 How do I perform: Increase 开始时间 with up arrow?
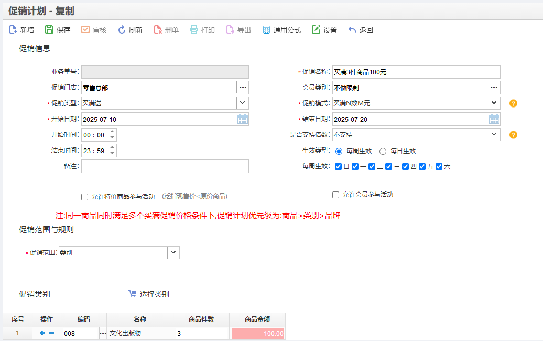click(x=112, y=132)
